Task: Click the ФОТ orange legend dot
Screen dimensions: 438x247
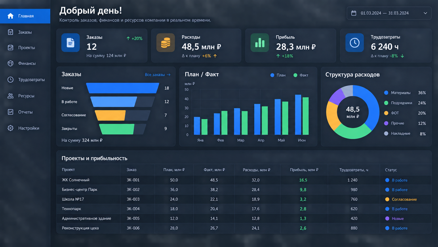Action: [386, 113]
